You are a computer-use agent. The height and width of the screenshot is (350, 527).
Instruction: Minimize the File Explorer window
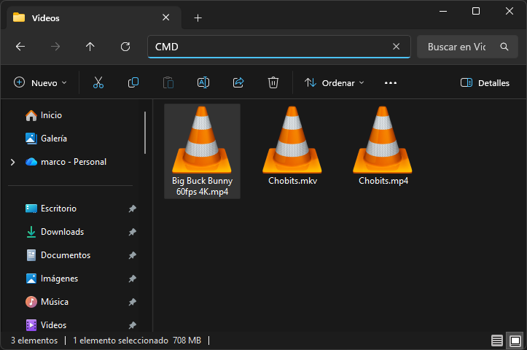(443, 11)
